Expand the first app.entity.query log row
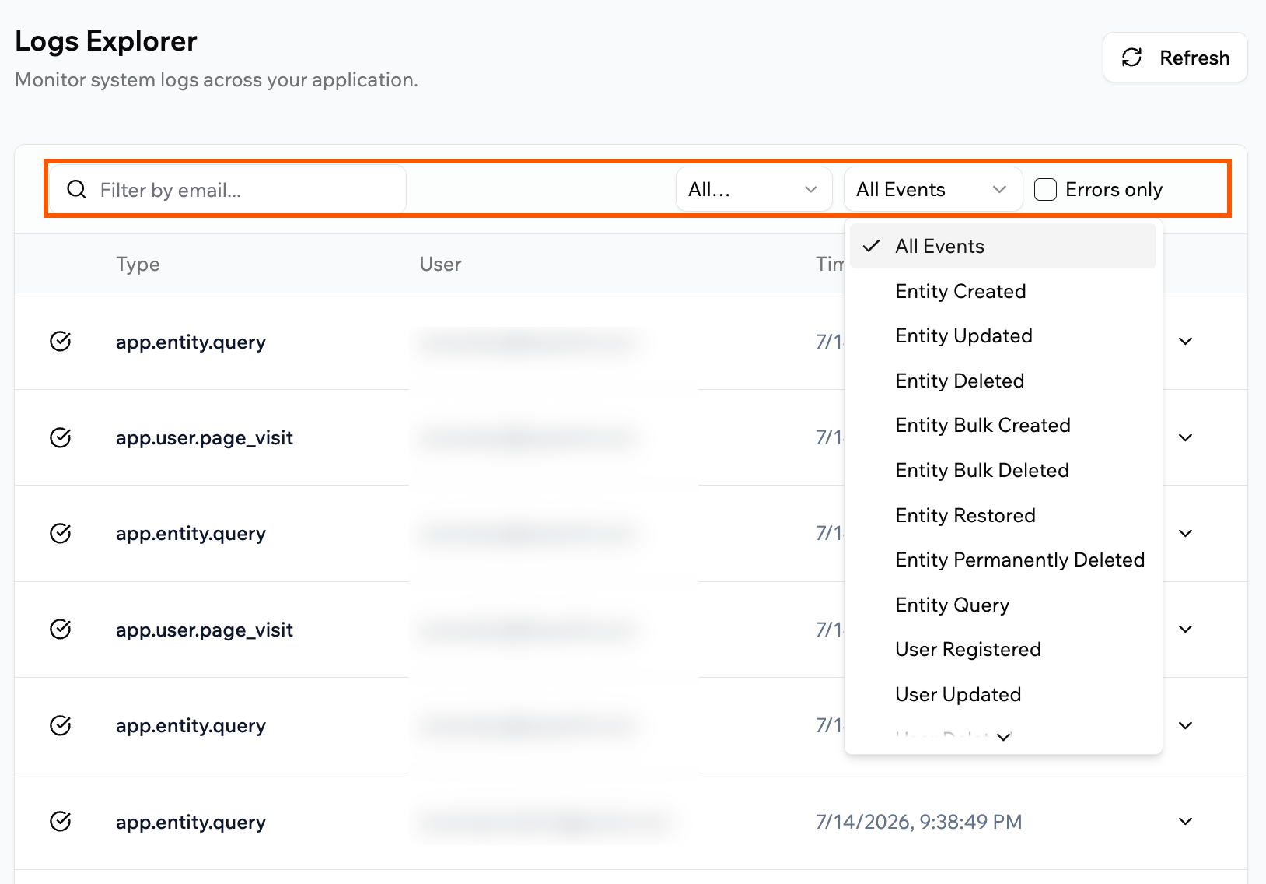The width and height of the screenshot is (1266, 884). pos(1185,342)
